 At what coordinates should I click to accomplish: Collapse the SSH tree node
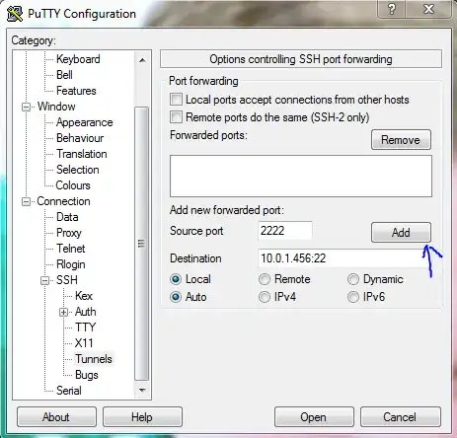pyautogui.click(x=44, y=280)
